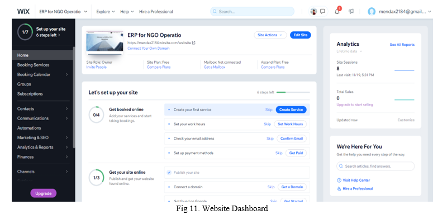Open the announcements megaphone icon
Image resolution: width=447 pixels, height=219 pixels.
click(x=351, y=11)
